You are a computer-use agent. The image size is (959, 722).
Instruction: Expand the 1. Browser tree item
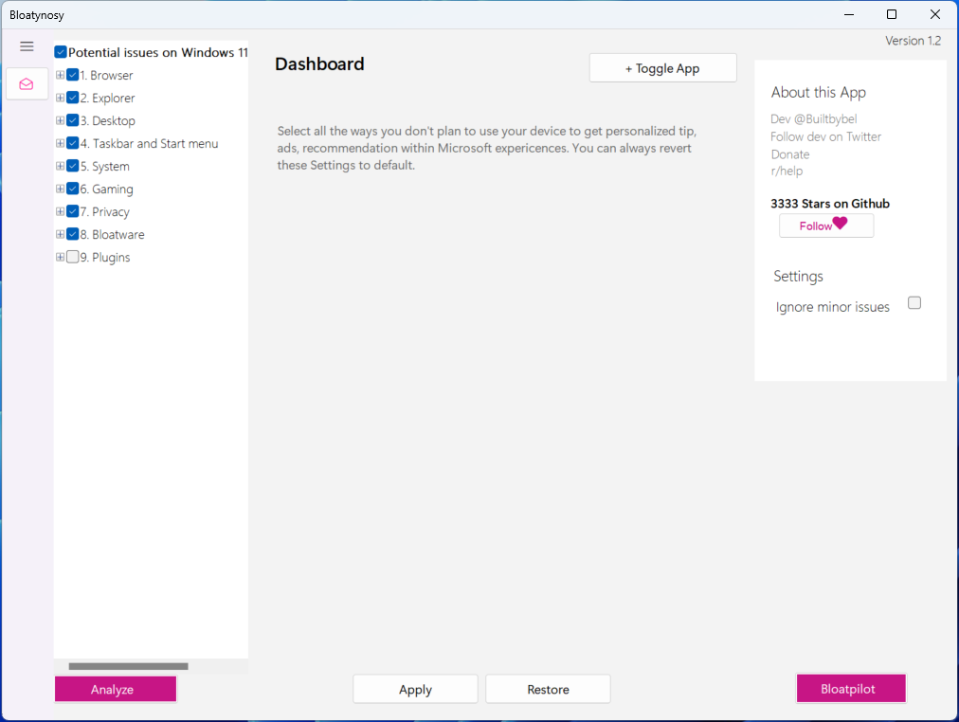tap(59, 75)
